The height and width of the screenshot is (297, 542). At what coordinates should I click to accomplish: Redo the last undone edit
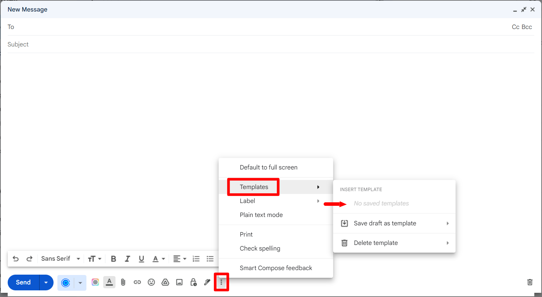point(29,259)
